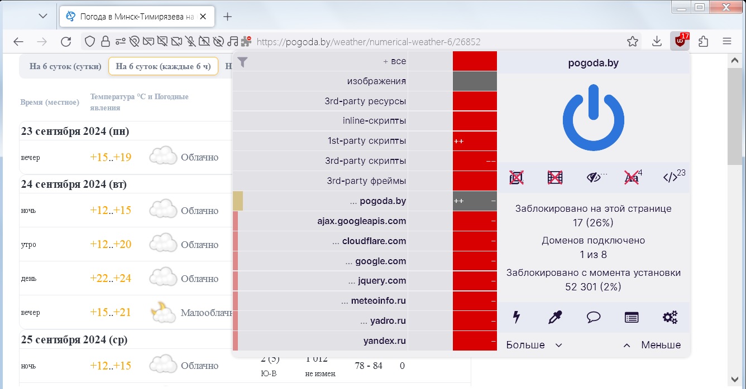The width and height of the screenshot is (746, 389).
Task: Toggle JavaScript disable switch in uBlock
Action: 671,178
